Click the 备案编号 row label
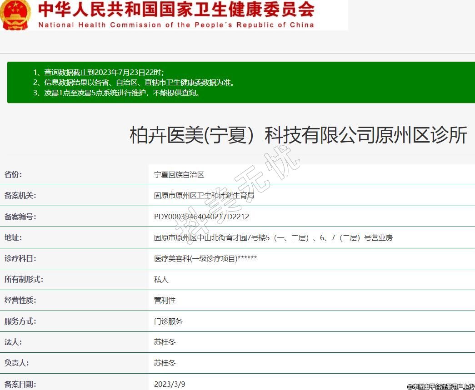The width and height of the screenshot is (475, 390). [x=20, y=217]
